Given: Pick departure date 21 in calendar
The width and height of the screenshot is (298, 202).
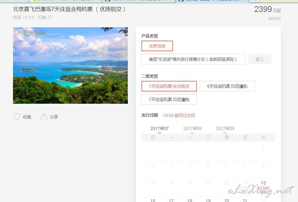Looking at the screenshot, I should point(245,200).
